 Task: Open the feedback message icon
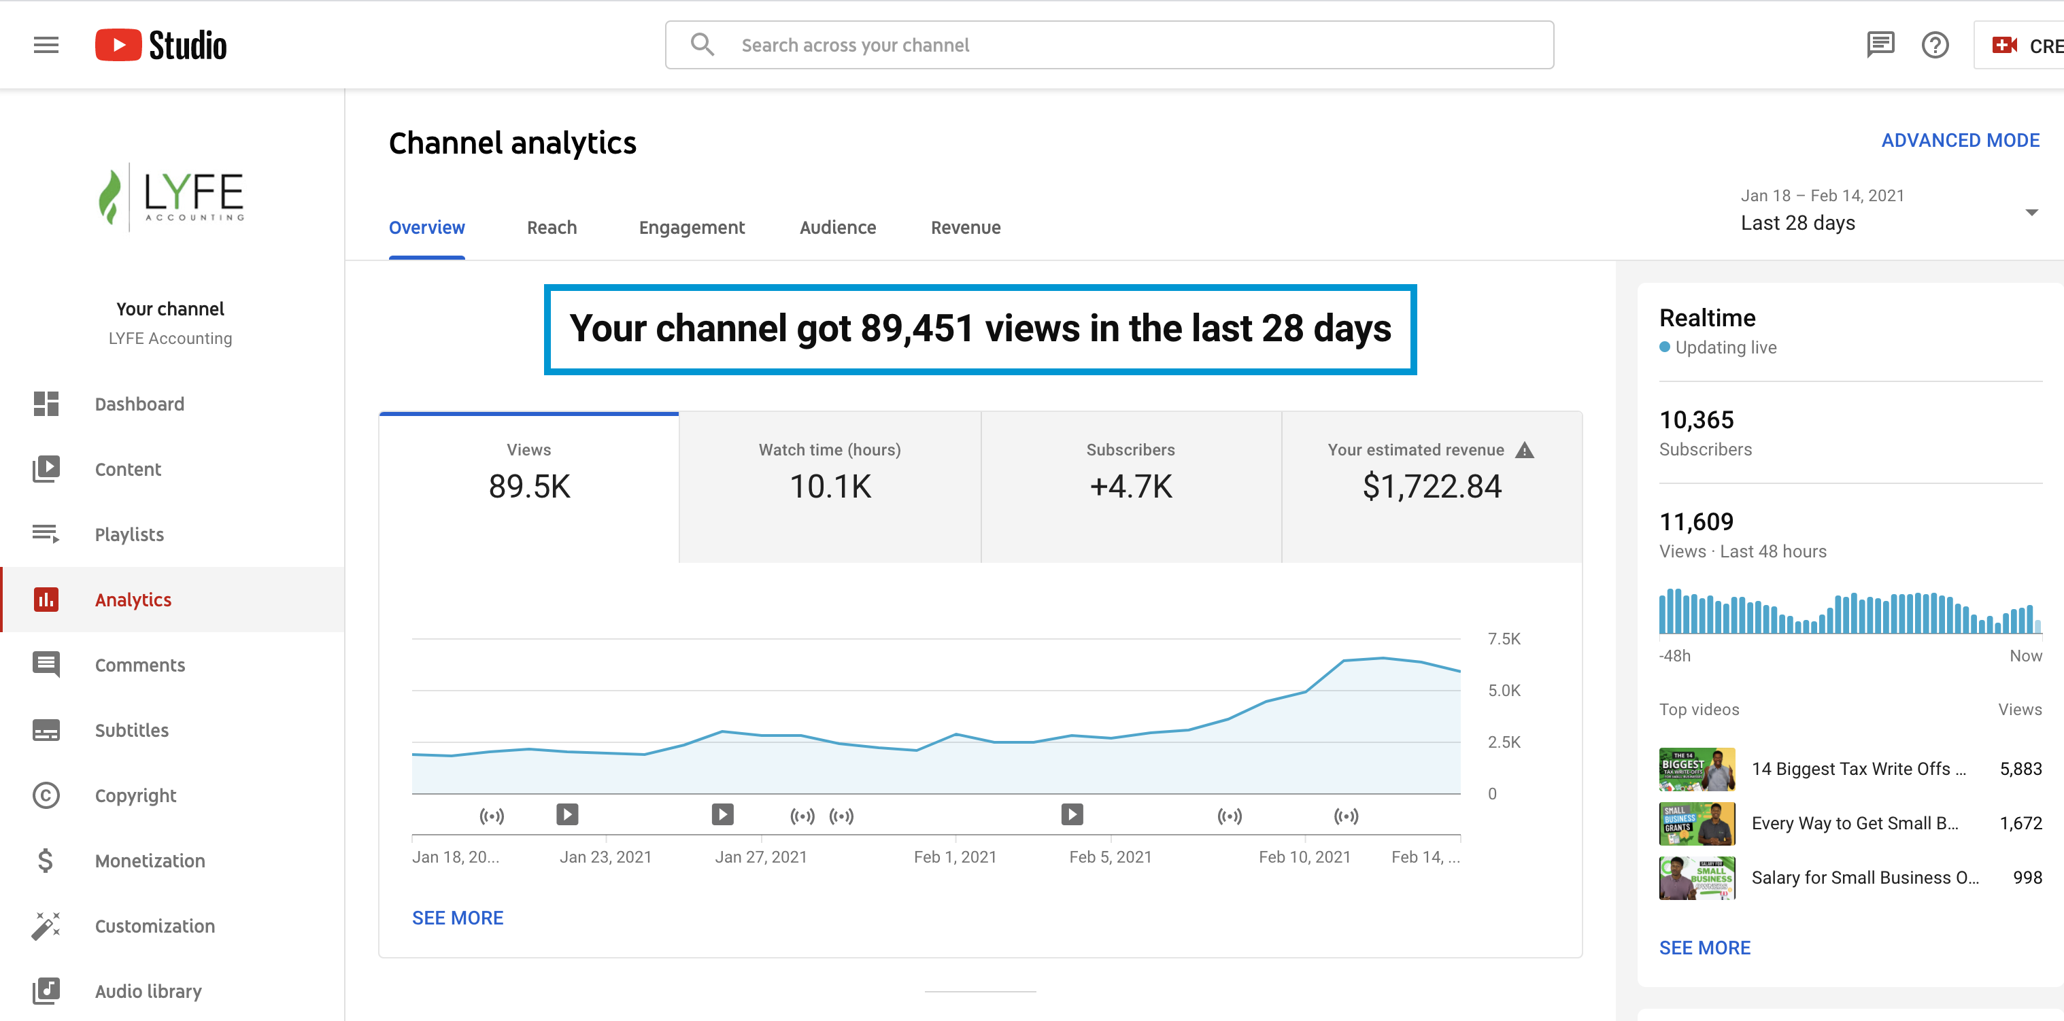point(1879,45)
